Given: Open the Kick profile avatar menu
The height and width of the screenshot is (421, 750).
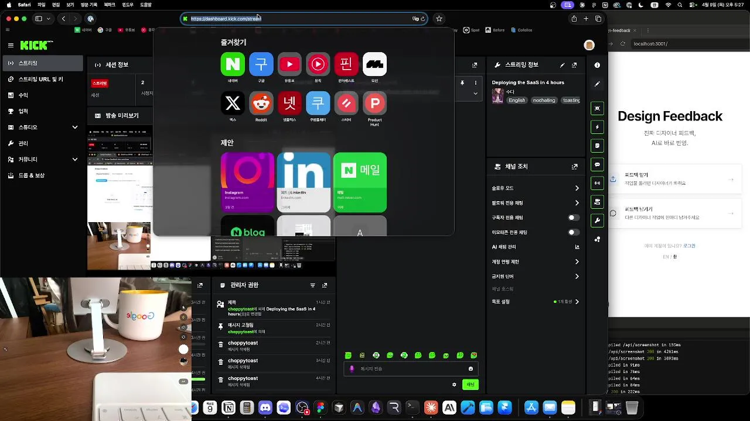Looking at the screenshot, I should (x=589, y=45).
